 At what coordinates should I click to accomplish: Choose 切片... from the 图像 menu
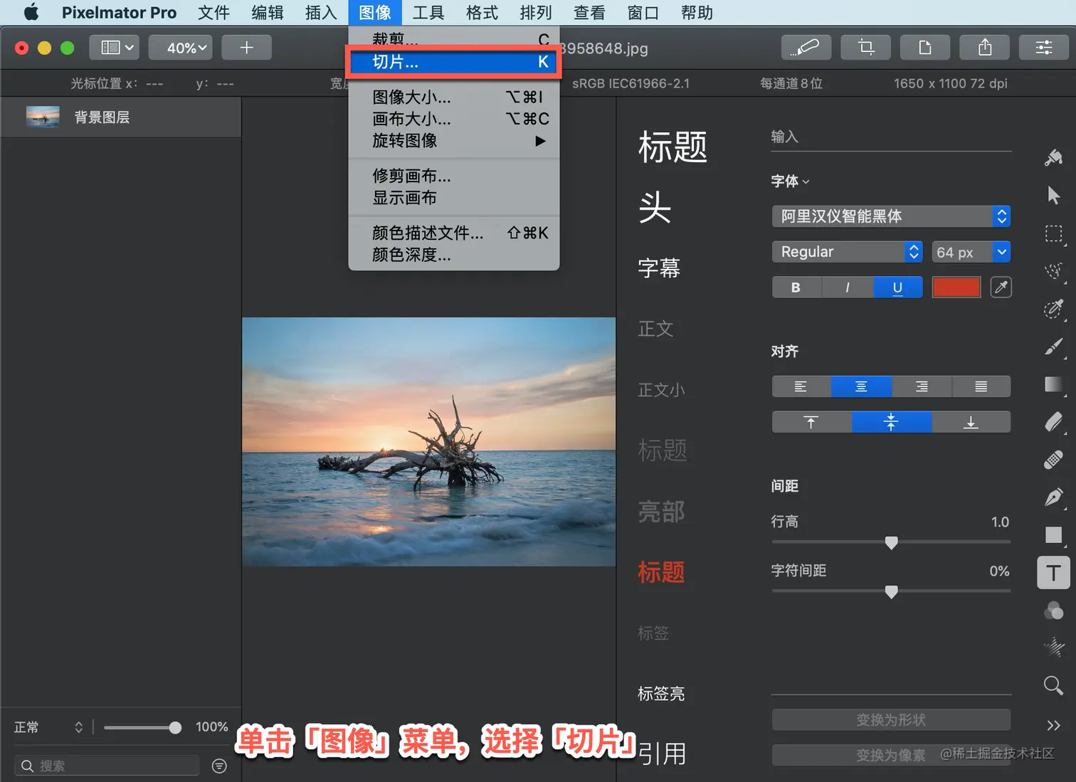pos(454,62)
